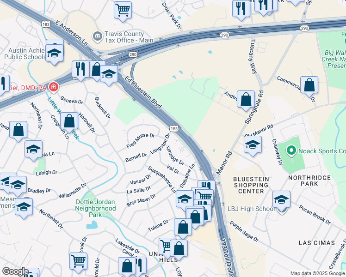Select the red dental clinic marker
The image size is (346, 277).
(x=54, y=87)
